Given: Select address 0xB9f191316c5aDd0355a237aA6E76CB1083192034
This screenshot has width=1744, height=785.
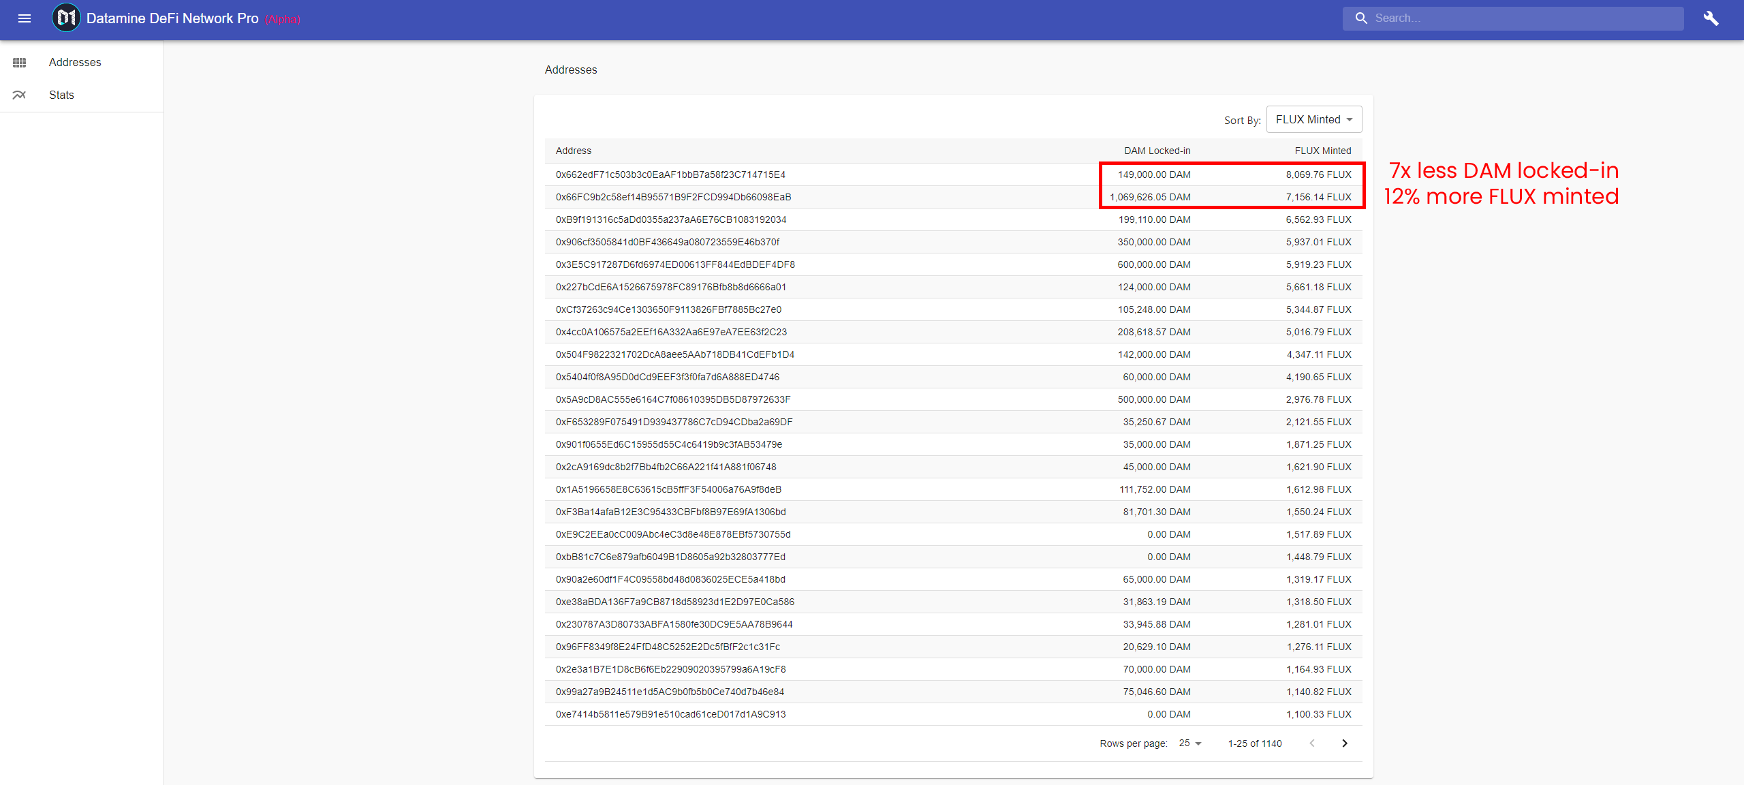Looking at the screenshot, I should tap(671, 219).
